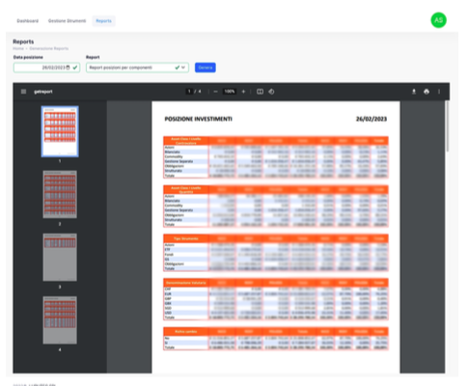Toggle the PDF sidebar hamburger menu
Viewport: 469px width, 386px height.
(x=23, y=92)
